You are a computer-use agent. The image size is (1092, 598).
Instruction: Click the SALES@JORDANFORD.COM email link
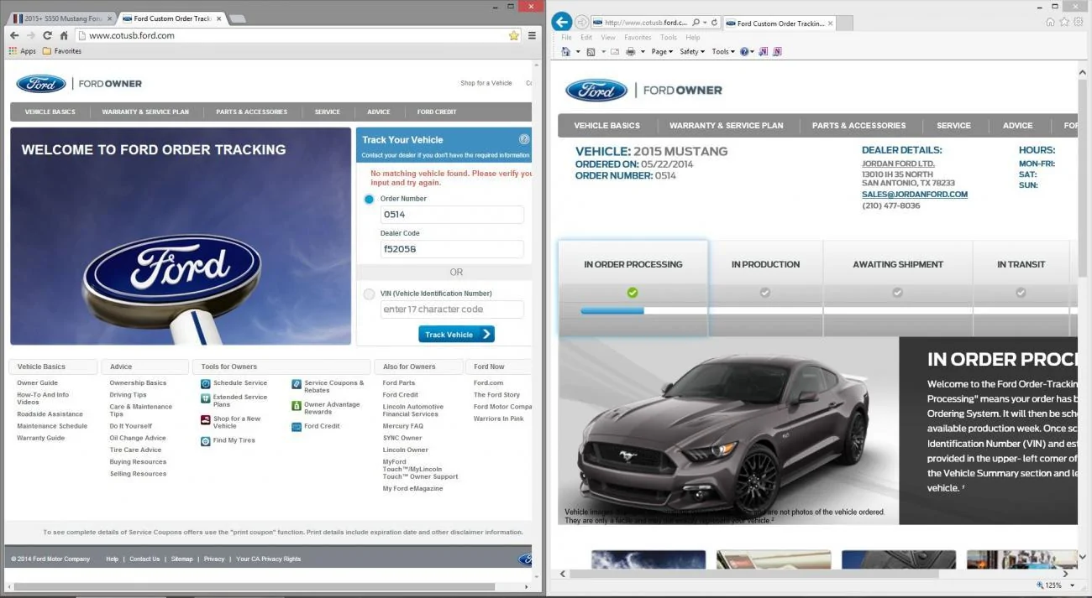915,195
